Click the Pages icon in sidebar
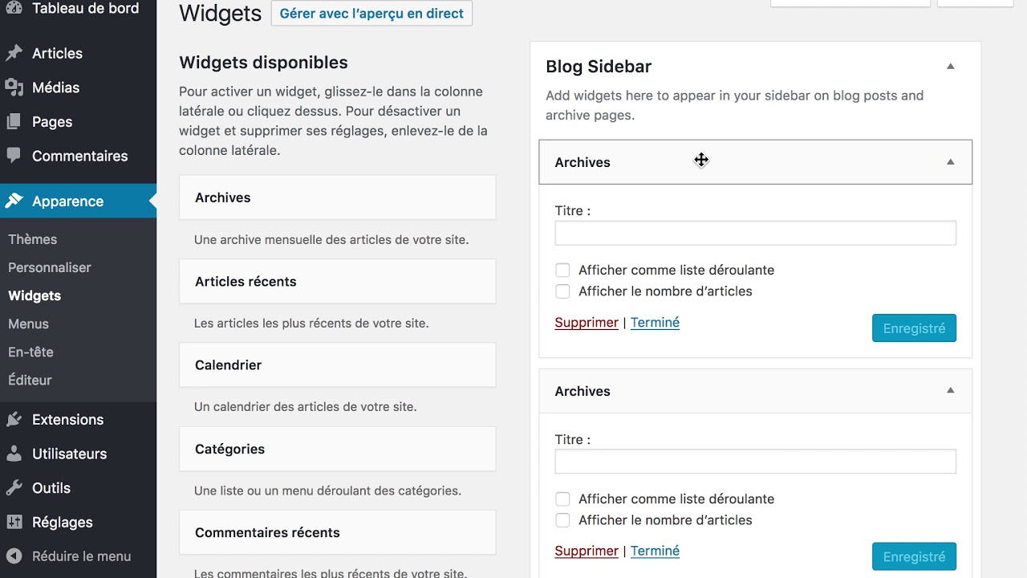The height and width of the screenshot is (578, 1027). point(14,121)
